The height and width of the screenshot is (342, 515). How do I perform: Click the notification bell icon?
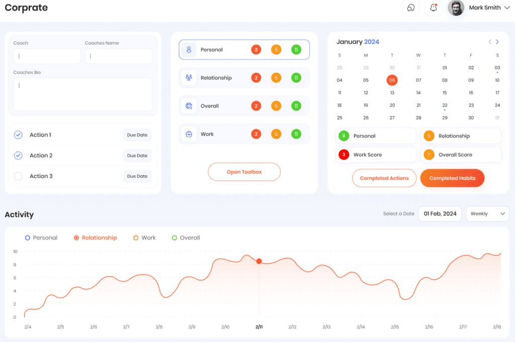click(x=433, y=8)
